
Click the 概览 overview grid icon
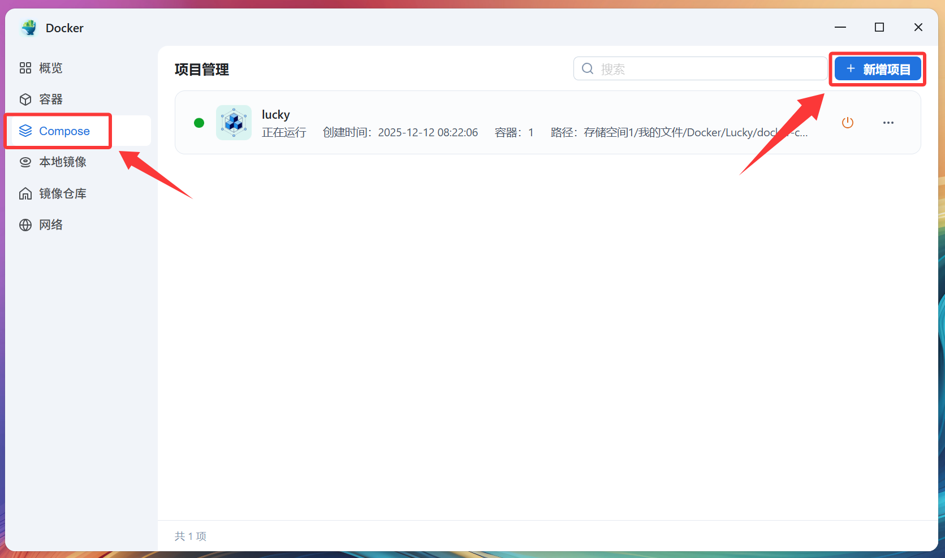(x=25, y=68)
